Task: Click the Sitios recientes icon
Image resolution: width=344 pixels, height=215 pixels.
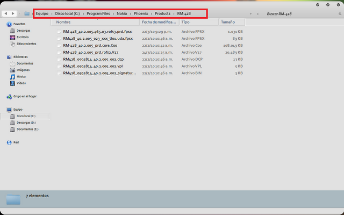Action: coord(13,44)
